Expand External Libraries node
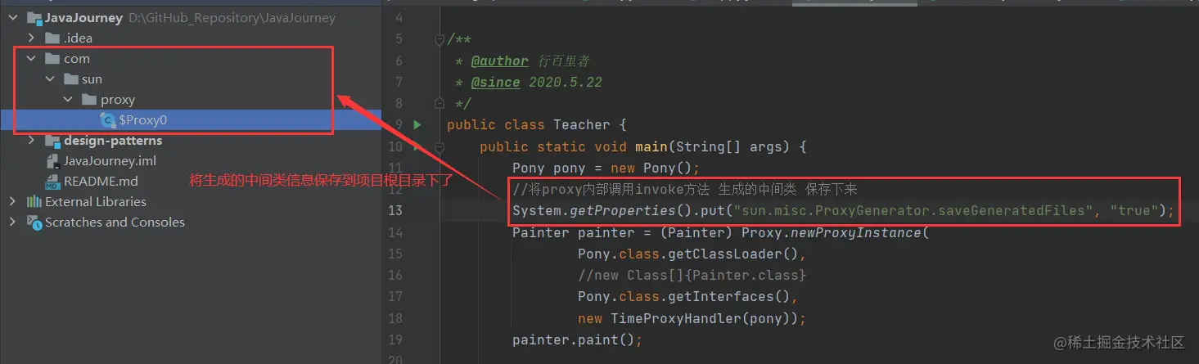Image resolution: width=1199 pixels, height=364 pixels. [x=12, y=201]
